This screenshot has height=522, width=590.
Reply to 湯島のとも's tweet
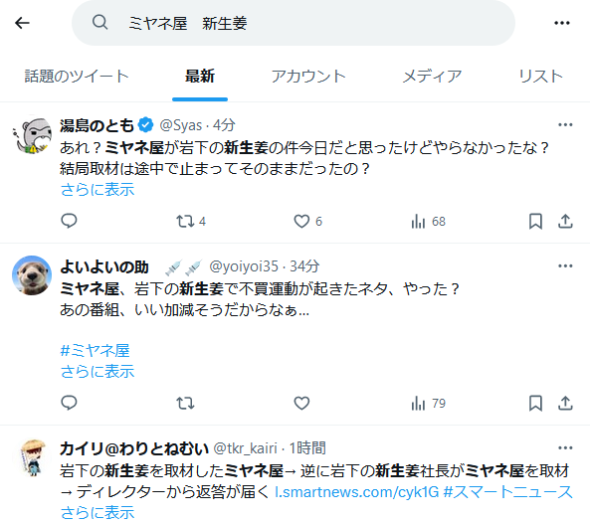pos(69,221)
